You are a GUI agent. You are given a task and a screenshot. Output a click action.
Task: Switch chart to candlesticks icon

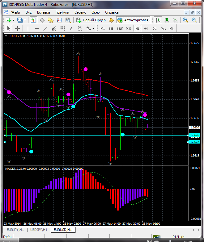click(167, 20)
